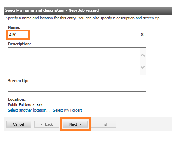Click inside the Description text area
The image size is (179, 144).
74,61
